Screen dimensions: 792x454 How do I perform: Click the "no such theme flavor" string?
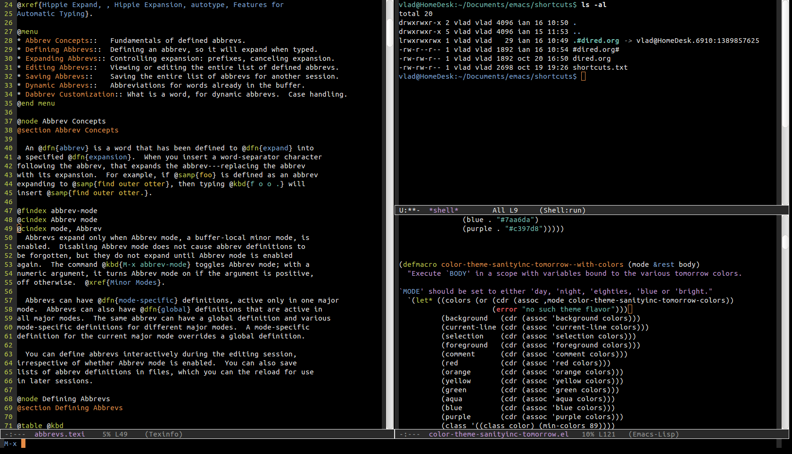[x=569, y=309]
